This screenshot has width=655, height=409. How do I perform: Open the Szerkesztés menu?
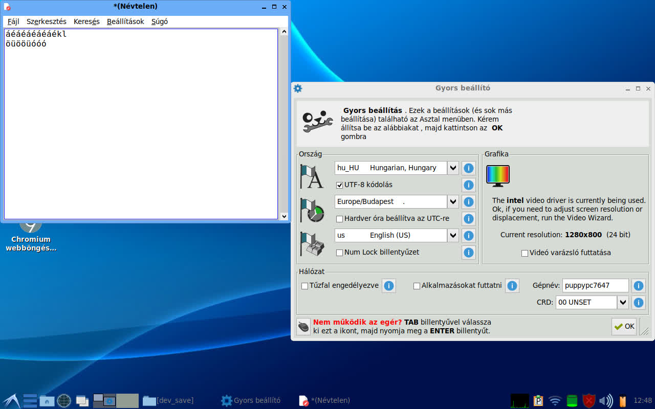point(47,21)
